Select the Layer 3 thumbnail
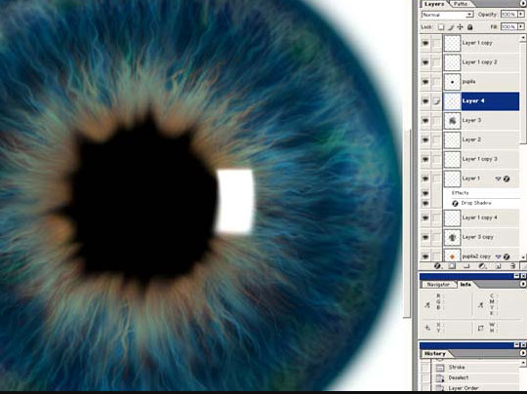 (x=452, y=121)
